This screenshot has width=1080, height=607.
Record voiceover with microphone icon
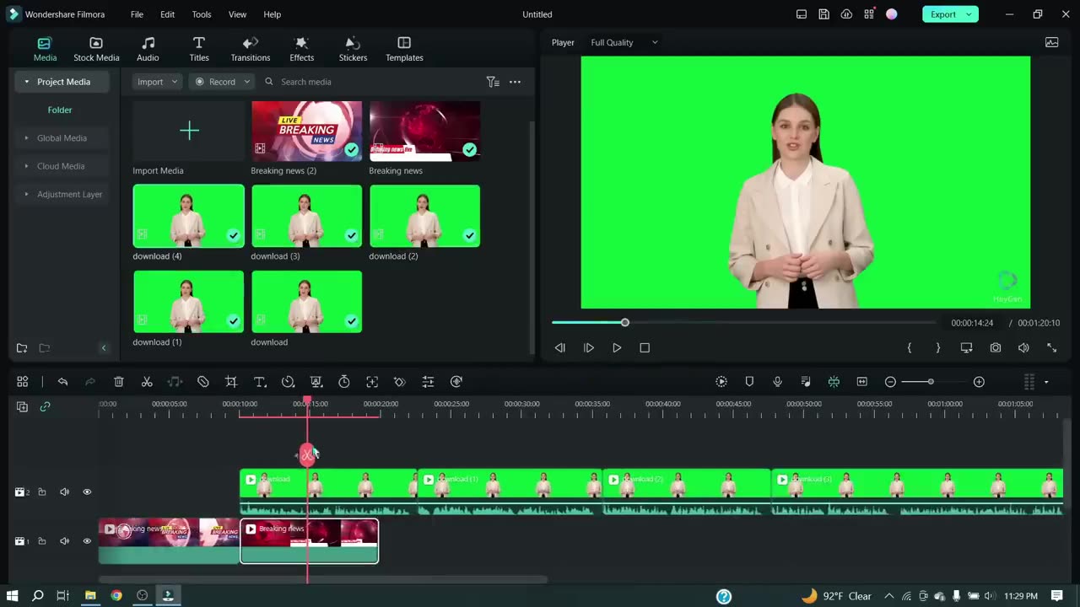(x=777, y=382)
